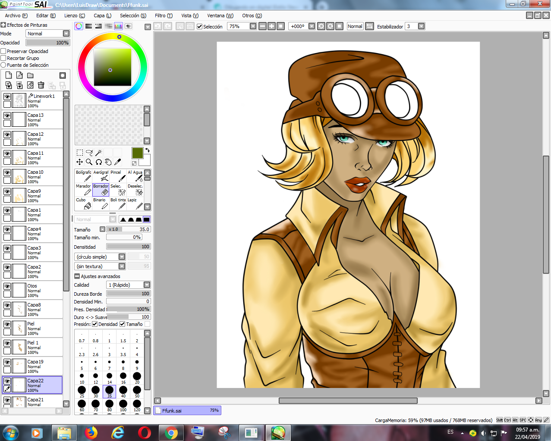551x441 pixels.
Task: Uncheck the Selección checkbox
Action: click(x=200, y=27)
